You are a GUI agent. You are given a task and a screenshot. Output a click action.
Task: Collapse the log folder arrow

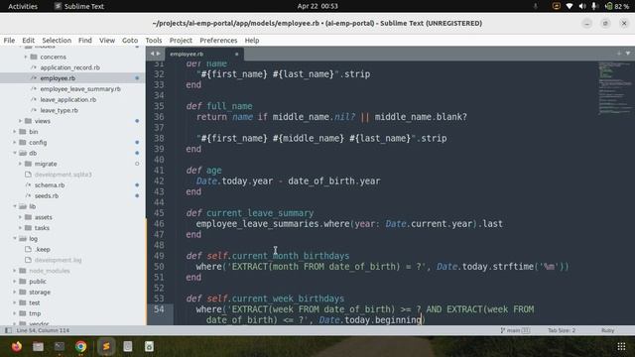click(x=15, y=238)
